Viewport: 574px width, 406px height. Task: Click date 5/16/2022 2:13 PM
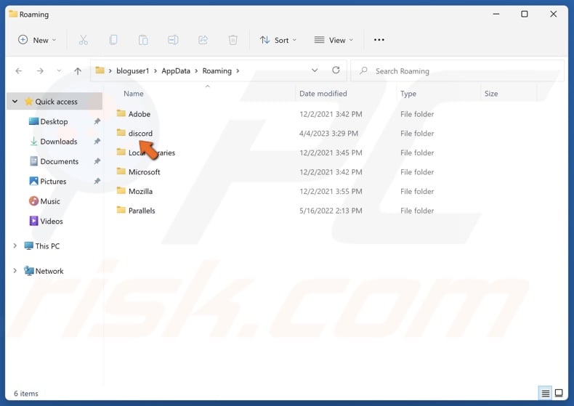click(331, 211)
